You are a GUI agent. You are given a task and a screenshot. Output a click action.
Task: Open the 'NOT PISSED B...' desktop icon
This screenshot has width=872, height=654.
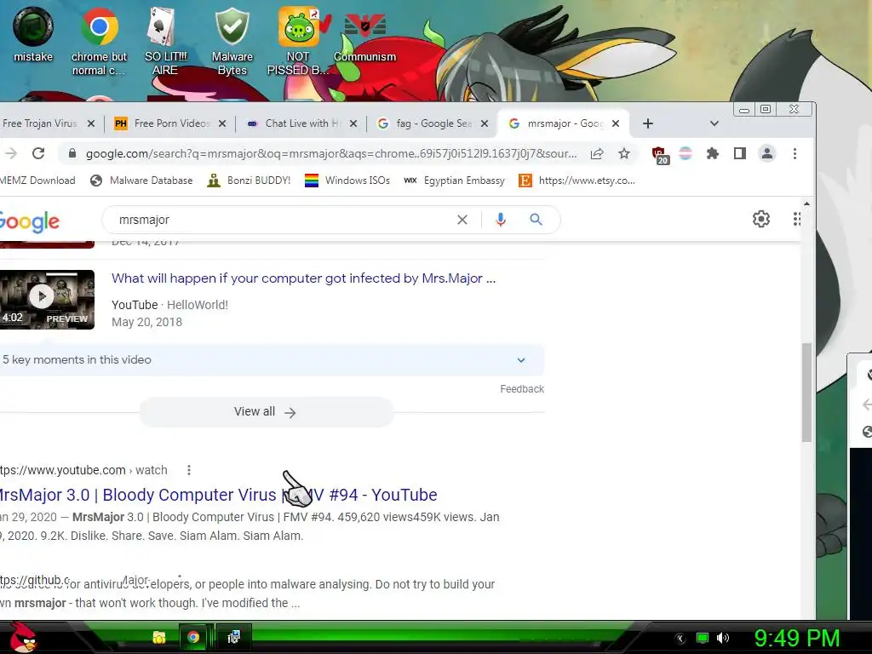[298, 40]
